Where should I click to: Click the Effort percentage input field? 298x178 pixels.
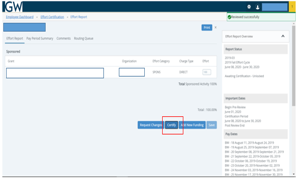[207, 72]
